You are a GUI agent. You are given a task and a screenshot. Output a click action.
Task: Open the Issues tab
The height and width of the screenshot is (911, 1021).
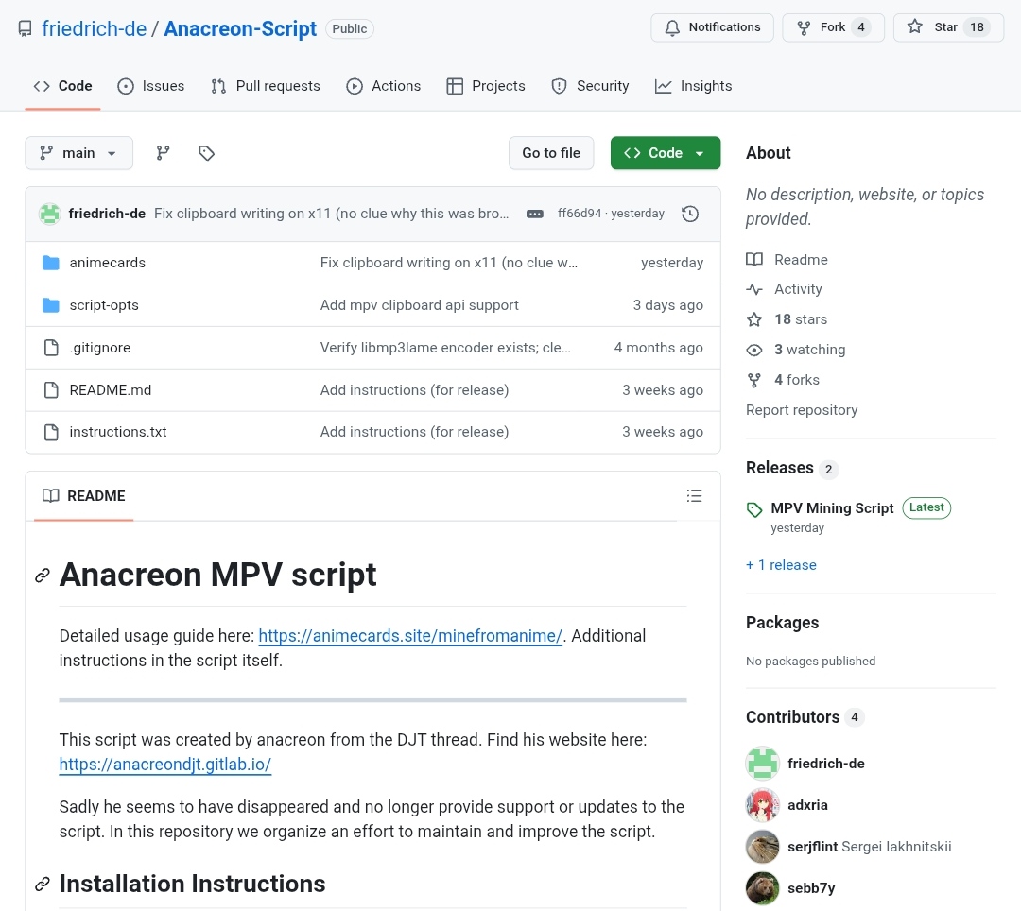tap(151, 86)
